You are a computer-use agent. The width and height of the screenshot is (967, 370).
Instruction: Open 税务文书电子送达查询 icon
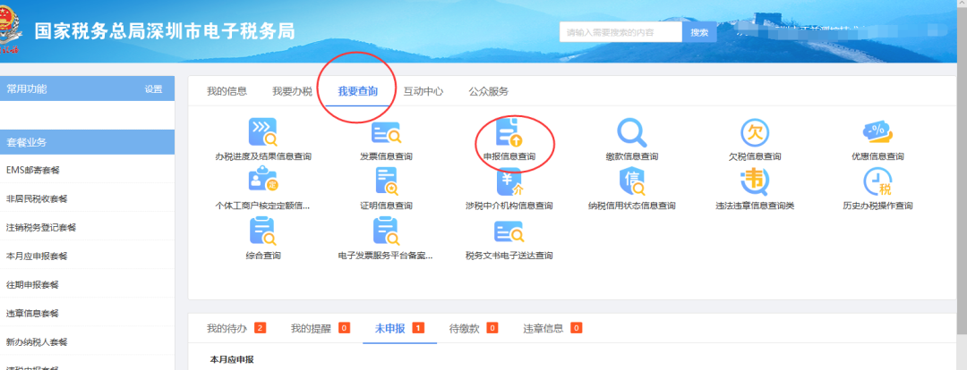[x=509, y=232]
